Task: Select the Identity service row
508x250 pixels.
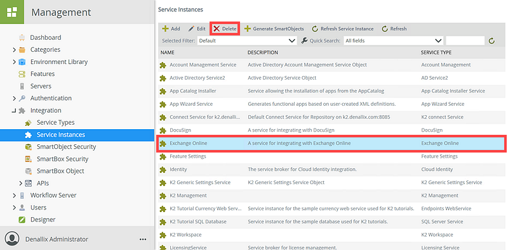Action: tap(331, 169)
